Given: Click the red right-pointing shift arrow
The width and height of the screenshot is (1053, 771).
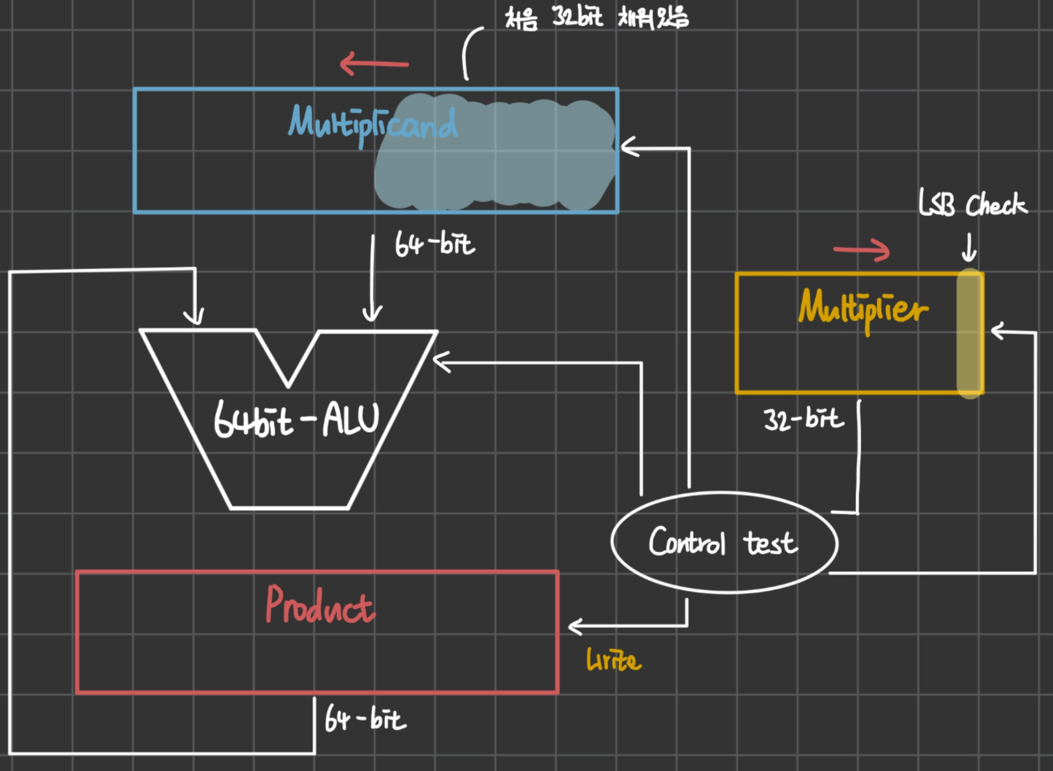Looking at the screenshot, I should coord(862,250).
